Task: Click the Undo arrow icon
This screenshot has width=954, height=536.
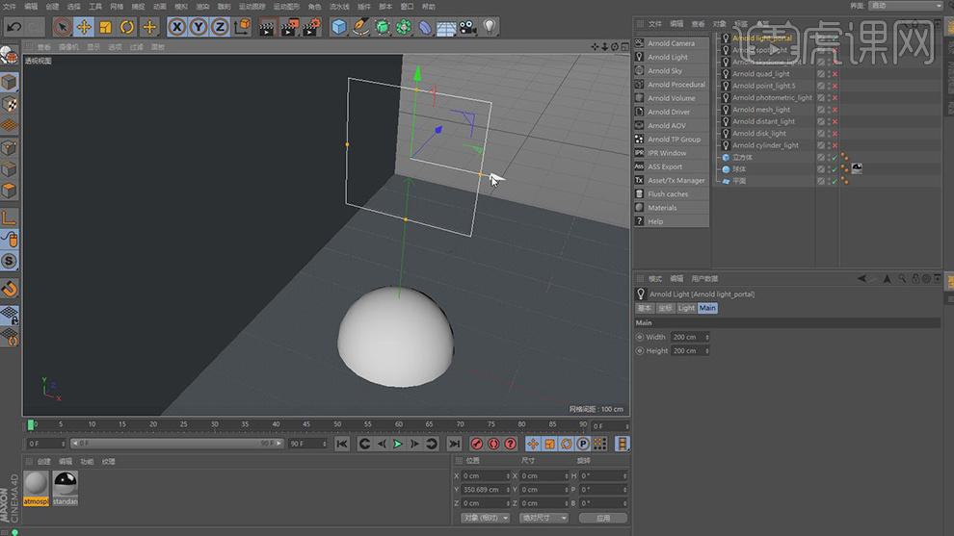Action: (13, 27)
